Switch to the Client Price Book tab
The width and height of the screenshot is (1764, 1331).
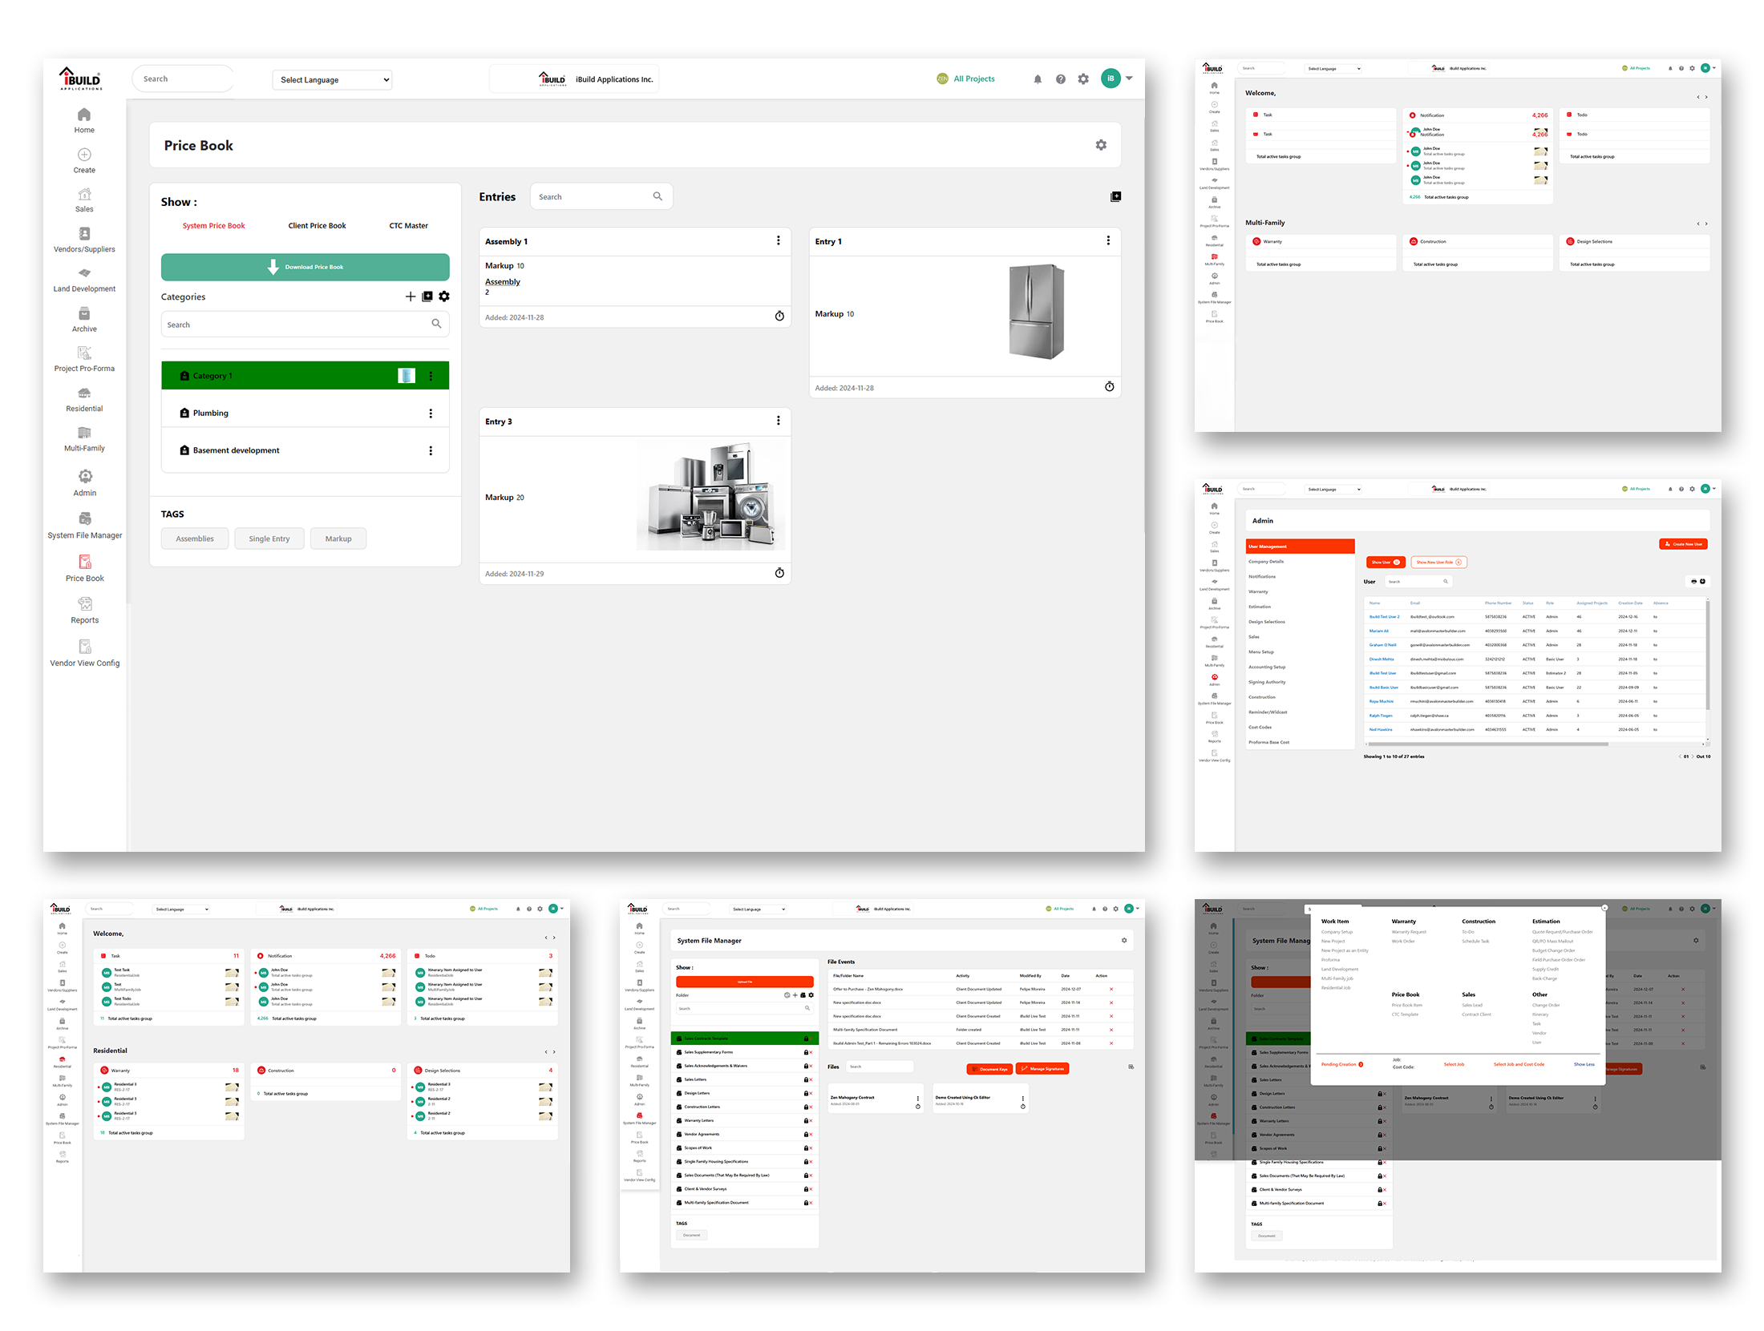point(317,226)
